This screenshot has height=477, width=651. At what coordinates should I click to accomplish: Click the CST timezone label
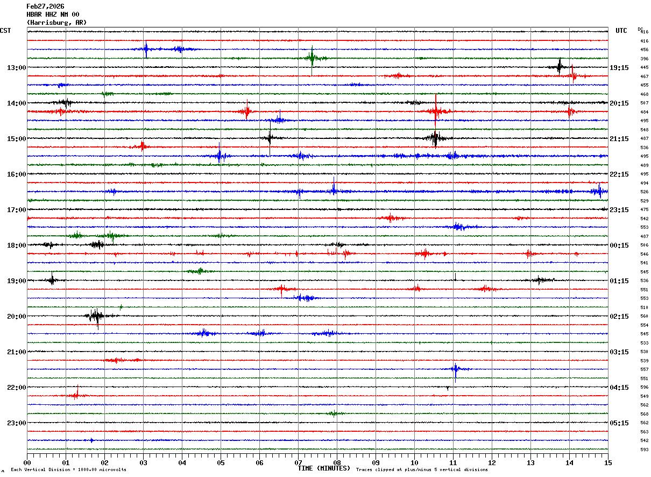point(5,31)
